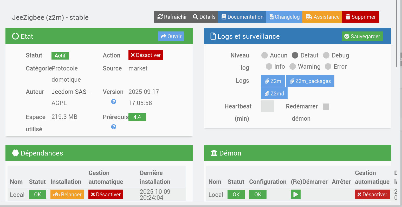Image resolution: width=402 pixels, height=207 pixels.
Task: Select the Debug log level
Action: 326,55
